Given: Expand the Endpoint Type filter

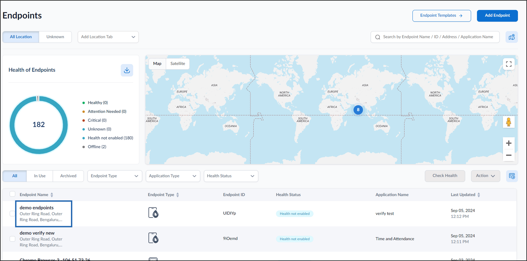Looking at the screenshot, I should [x=115, y=176].
